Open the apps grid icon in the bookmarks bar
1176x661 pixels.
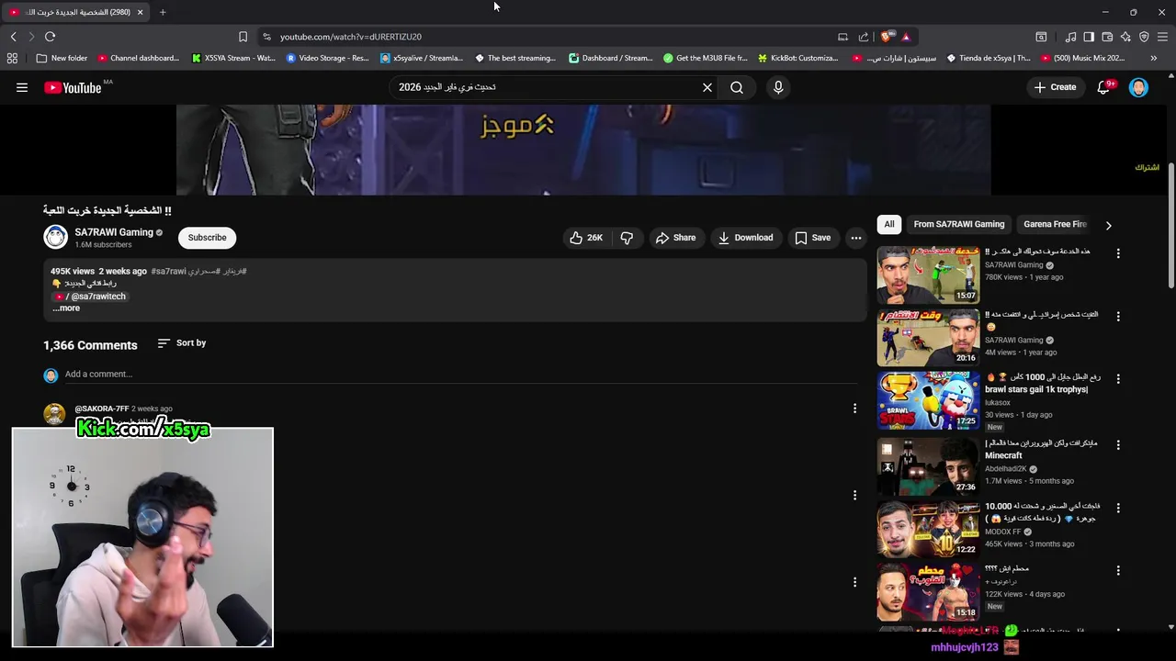pos(12,58)
